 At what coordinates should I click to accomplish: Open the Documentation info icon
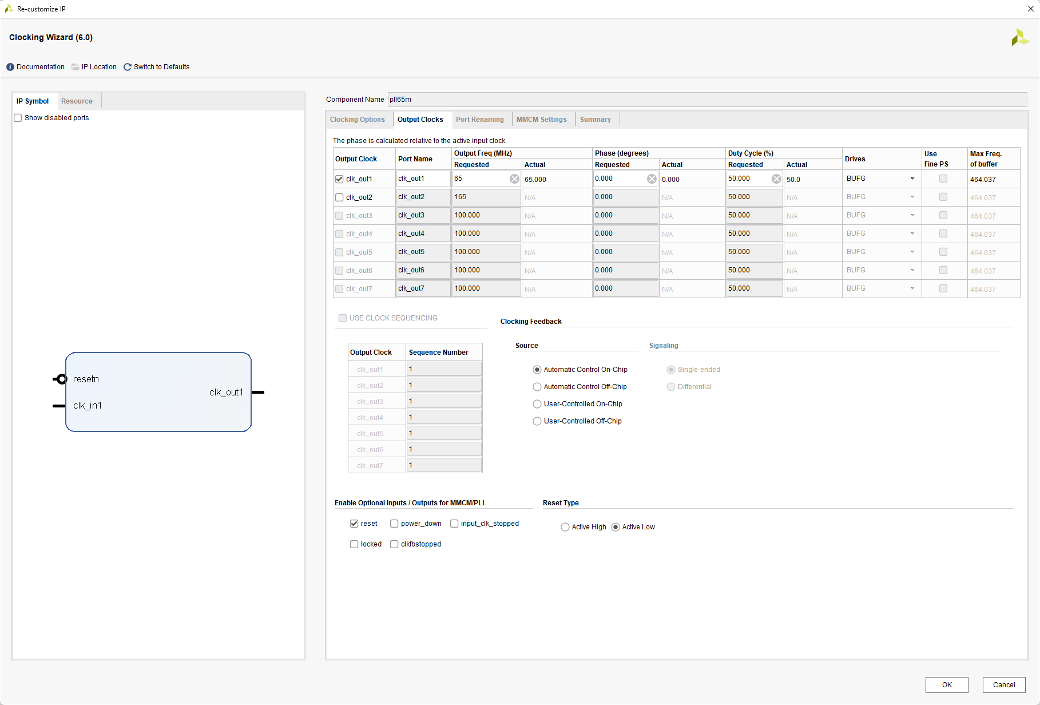pyautogui.click(x=10, y=67)
